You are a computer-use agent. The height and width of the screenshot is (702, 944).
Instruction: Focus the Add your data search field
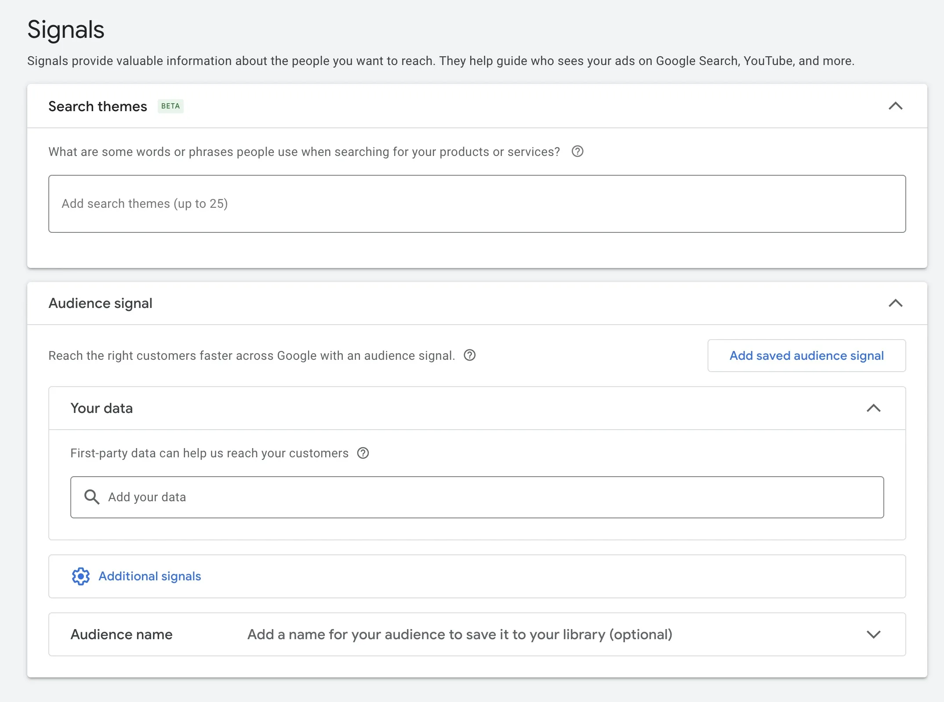click(x=477, y=497)
